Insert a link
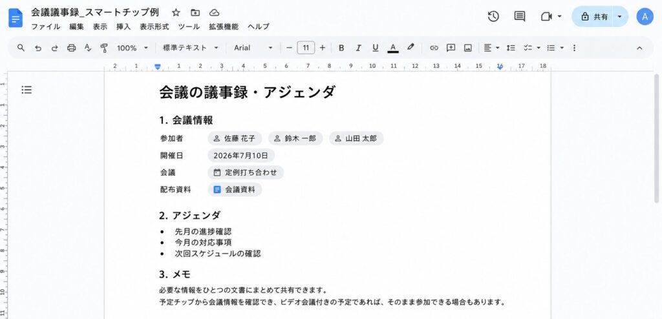Screen dimensions: 662x319 click(434, 48)
